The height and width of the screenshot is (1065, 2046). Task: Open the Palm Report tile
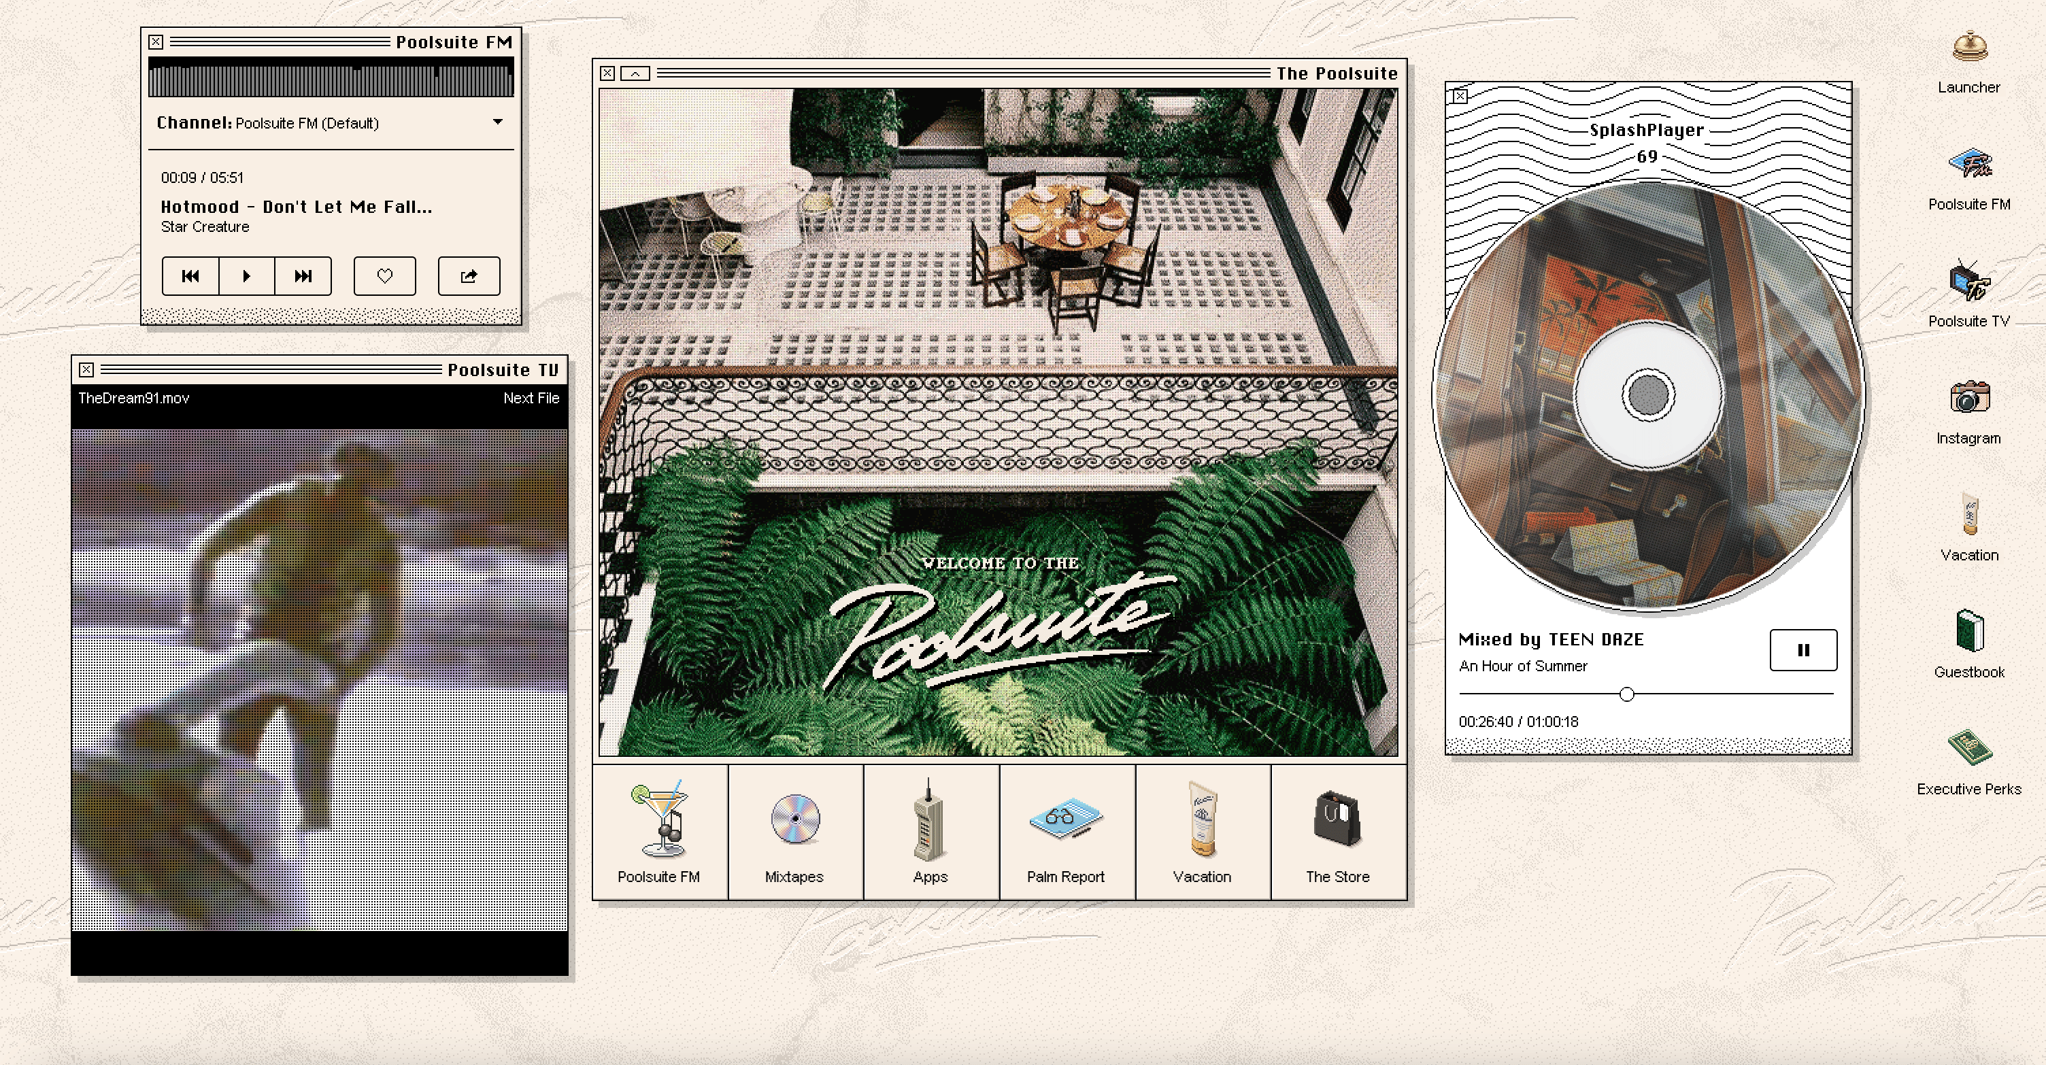click(x=1067, y=832)
